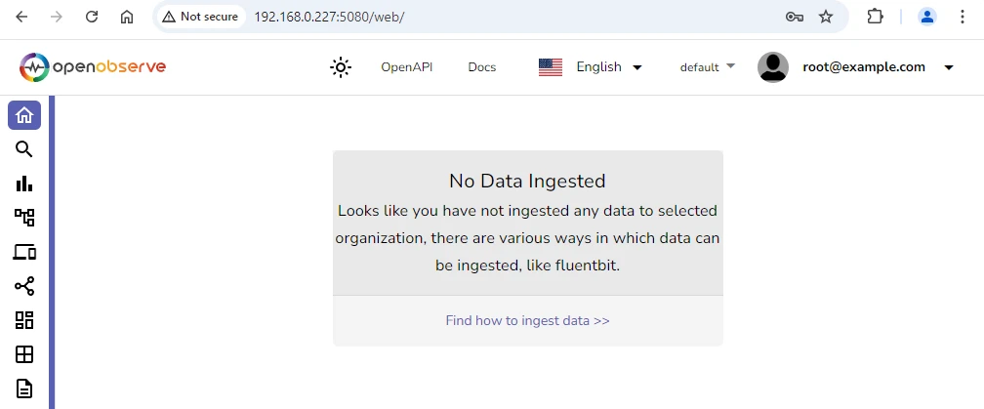Bookmark this page with star icon
Image resolution: width=984 pixels, height=409 pixels.
pyautogui.click(x=826, y=17)
